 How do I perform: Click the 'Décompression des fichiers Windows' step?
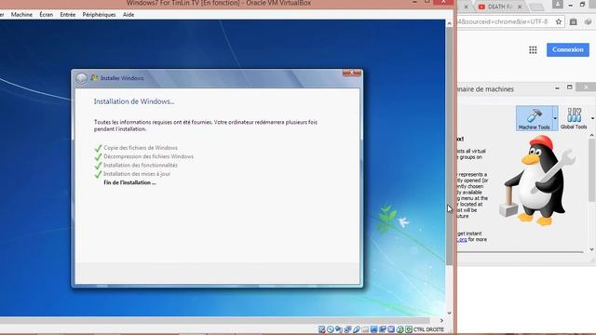[149, 156]
